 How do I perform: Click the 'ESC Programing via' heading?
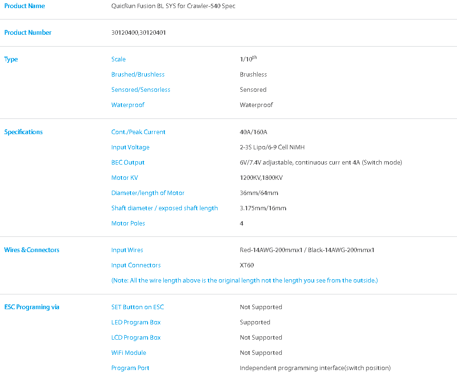pyautogui.click(x=31, y=307)
